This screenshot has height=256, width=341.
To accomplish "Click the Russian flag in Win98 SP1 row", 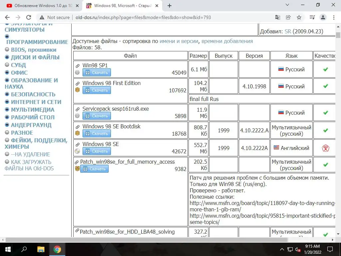I will click(x=281, y=69).
